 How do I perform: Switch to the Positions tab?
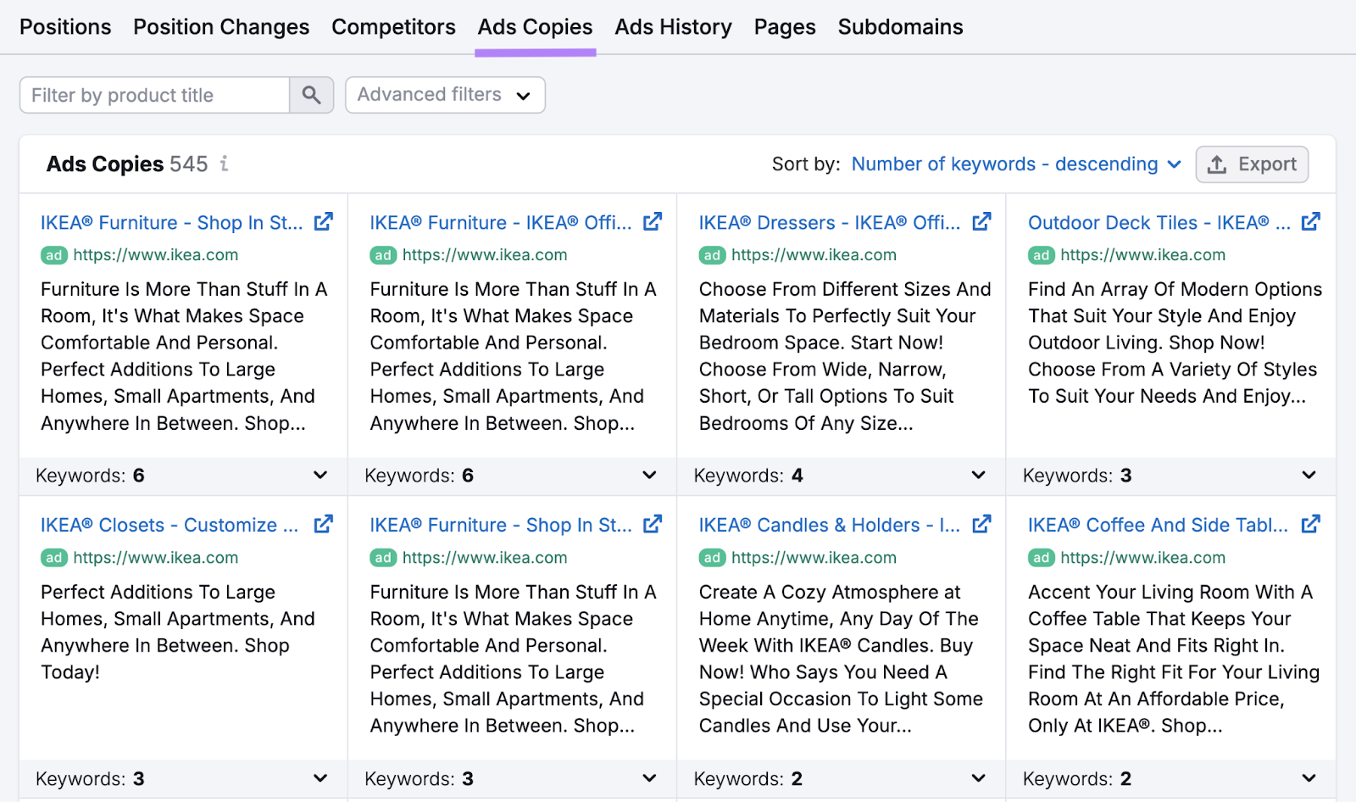pyautogui.click(x=65, y=26)
